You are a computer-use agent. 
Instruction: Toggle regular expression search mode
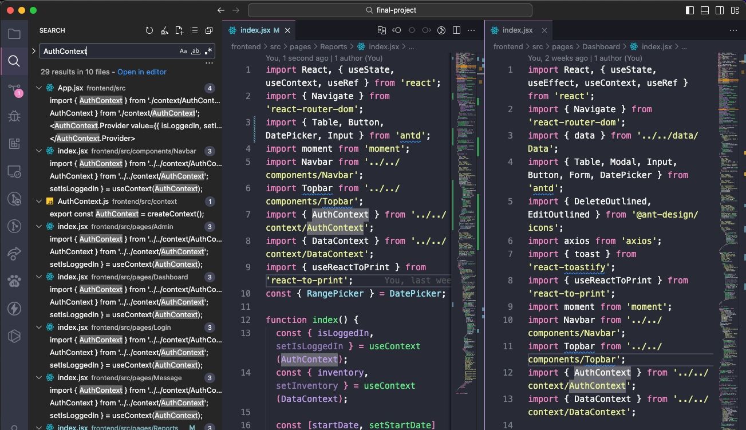pyautogui.click(x=208, y=51)
